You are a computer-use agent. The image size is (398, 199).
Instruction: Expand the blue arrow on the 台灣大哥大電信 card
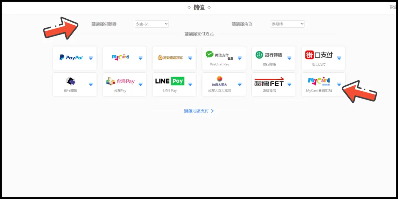click(240, 84)
